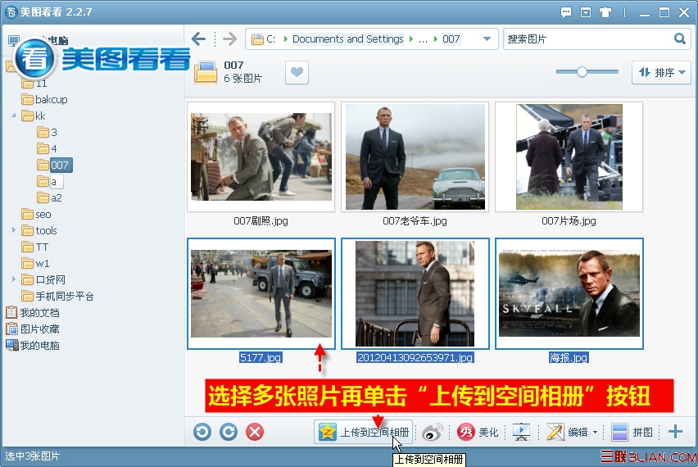The image size is (698, 467).
Task: Click 上传到空间相册 button
Action: coord(363,432)
